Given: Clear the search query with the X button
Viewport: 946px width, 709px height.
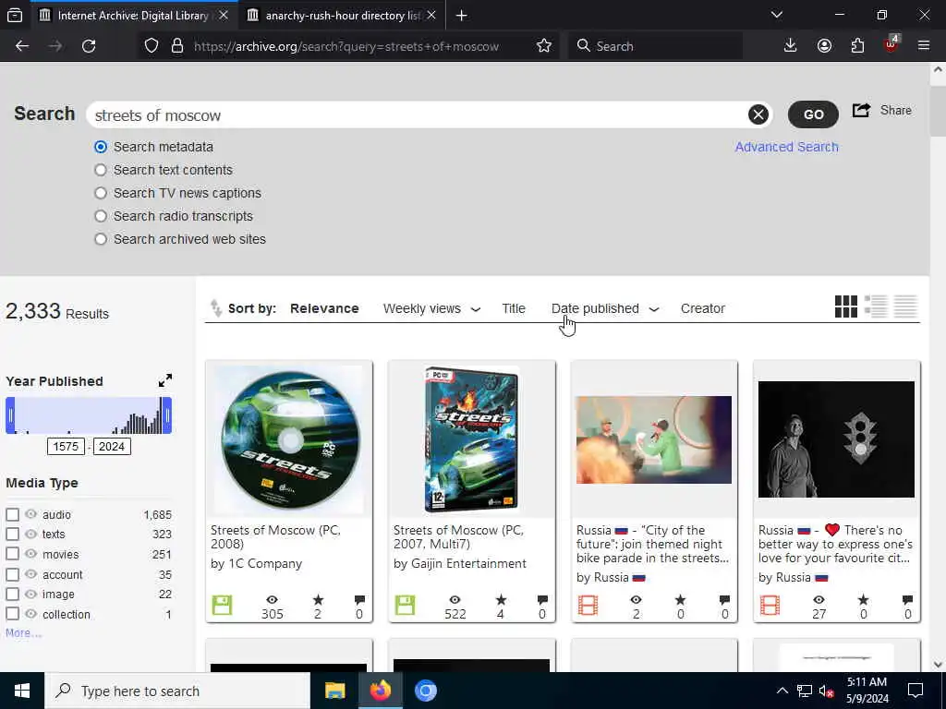Looking at the screenshot, I should tap(758, 114).
